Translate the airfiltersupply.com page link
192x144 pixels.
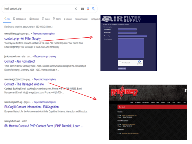(44, 34)
